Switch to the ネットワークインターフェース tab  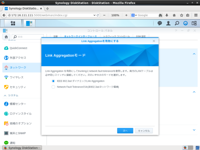(80, 36)
